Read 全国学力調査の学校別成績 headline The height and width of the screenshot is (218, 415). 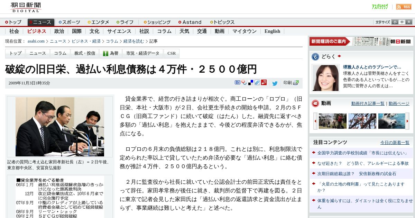(362, 153)
